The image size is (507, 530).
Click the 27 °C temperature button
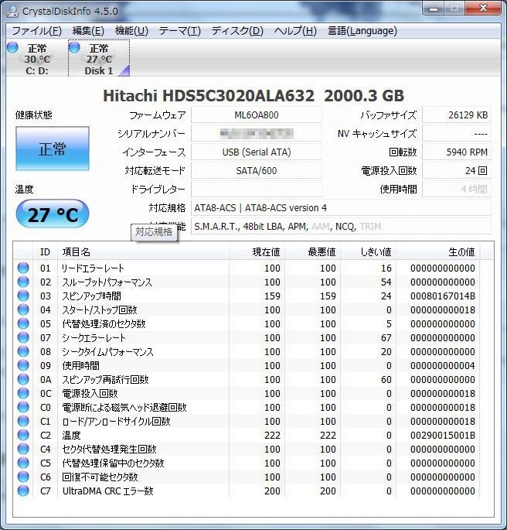[53, 214]
